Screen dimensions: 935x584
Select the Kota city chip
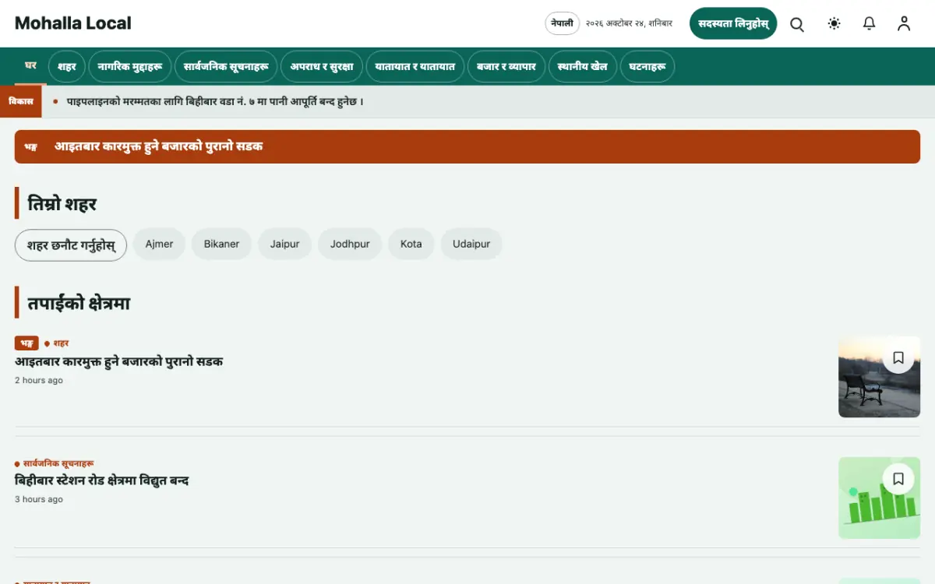(x=411, y=245)
